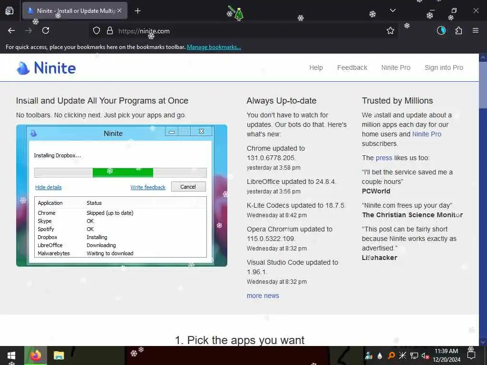Click The Christian Science Monitor text

[x=412, y=215]
